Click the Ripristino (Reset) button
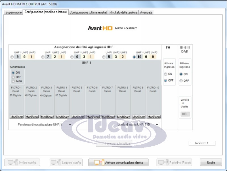 coord(174,162)
